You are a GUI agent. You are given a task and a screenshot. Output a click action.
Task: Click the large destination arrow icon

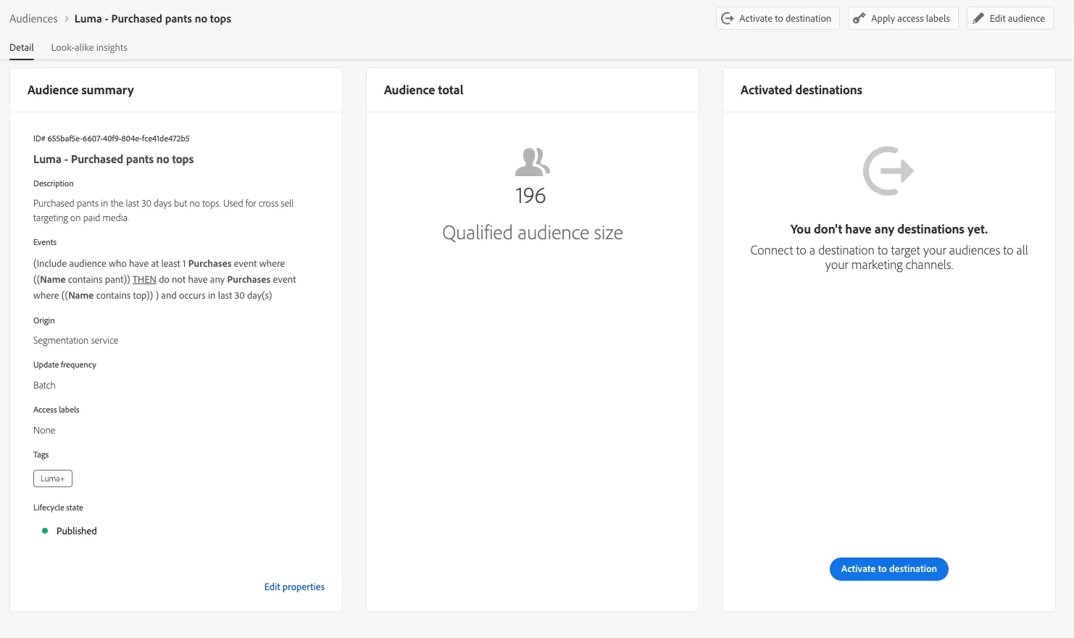click(888, 171)
